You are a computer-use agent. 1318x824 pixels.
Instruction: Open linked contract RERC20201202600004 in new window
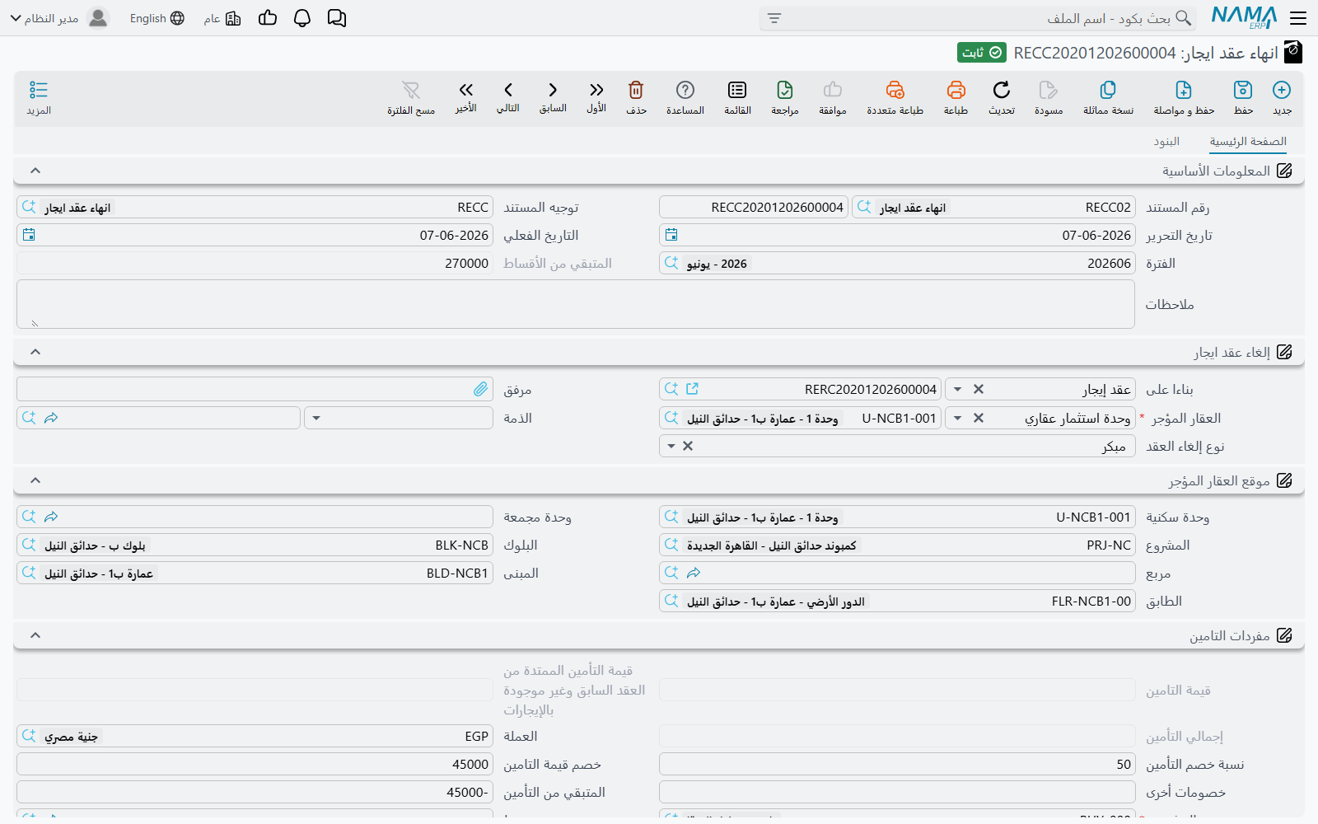(x=692, y=389)
